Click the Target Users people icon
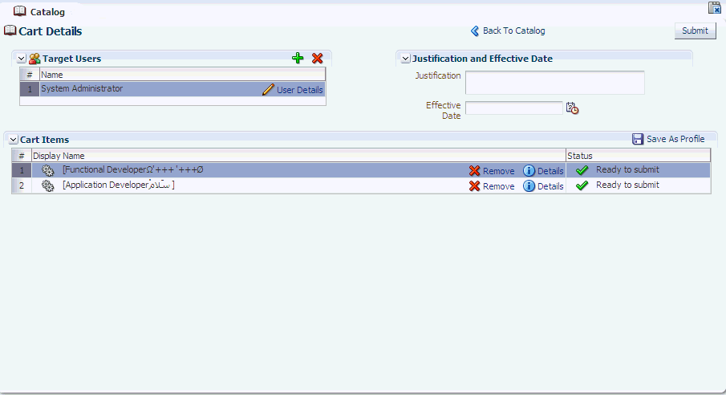This screenshot has height=395, width=726. coord(34,59)
